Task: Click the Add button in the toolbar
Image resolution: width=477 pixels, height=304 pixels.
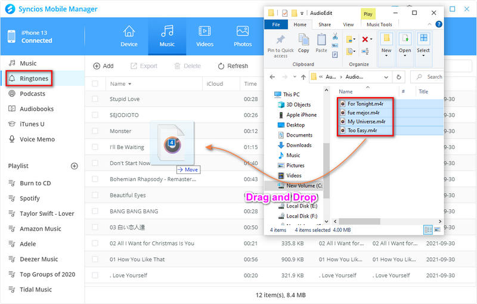Action: point(103,66)
